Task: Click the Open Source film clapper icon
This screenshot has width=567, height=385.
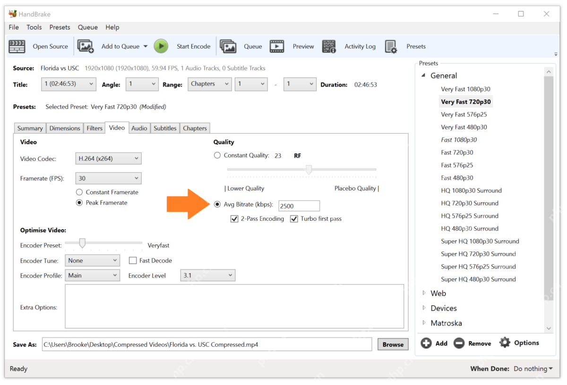Action: (x=17, y=46)
